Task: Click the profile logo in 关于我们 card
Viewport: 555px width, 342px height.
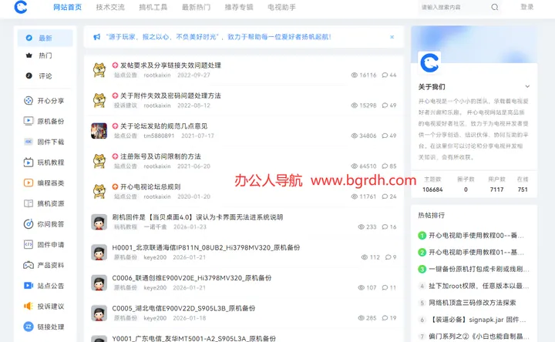Action: (x=429, y=63)
